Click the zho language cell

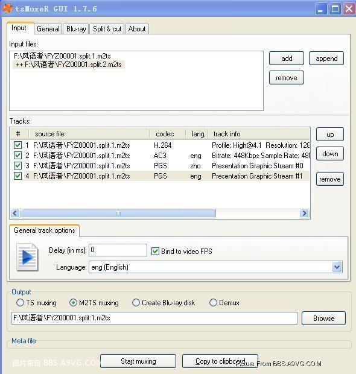[195, 165]
